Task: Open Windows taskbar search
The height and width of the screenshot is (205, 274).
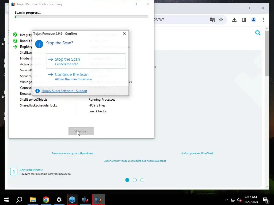Action: click(19, 200)
